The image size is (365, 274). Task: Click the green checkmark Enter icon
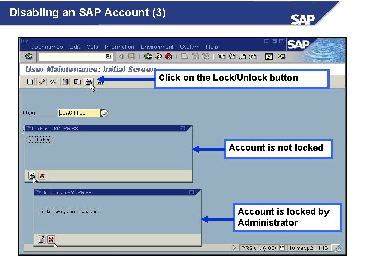pos(29,57)
